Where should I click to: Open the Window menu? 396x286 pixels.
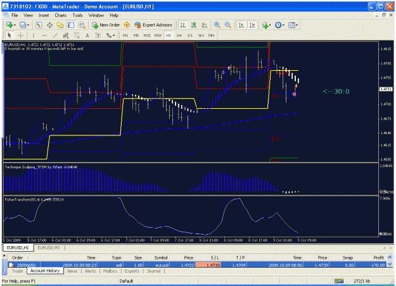pos(96,15)
